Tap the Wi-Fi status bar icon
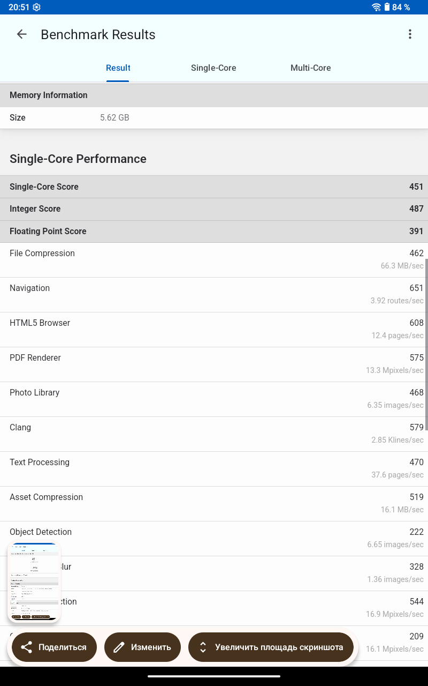Screen dimensions: 428x686 377,7
